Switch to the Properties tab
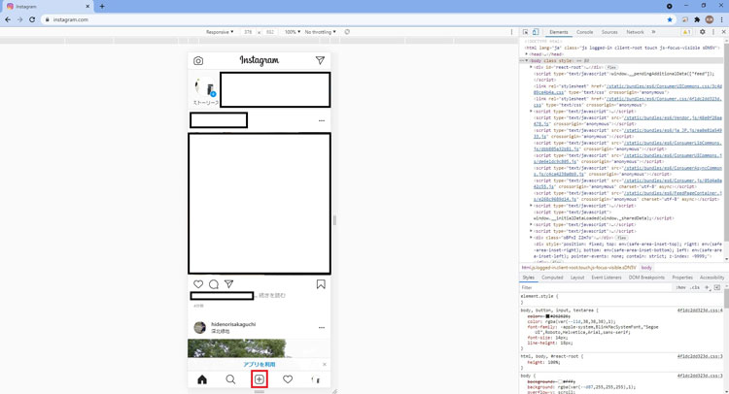Image resolution: width=729 pixels, height=394 pixels. tap(682, 278)
